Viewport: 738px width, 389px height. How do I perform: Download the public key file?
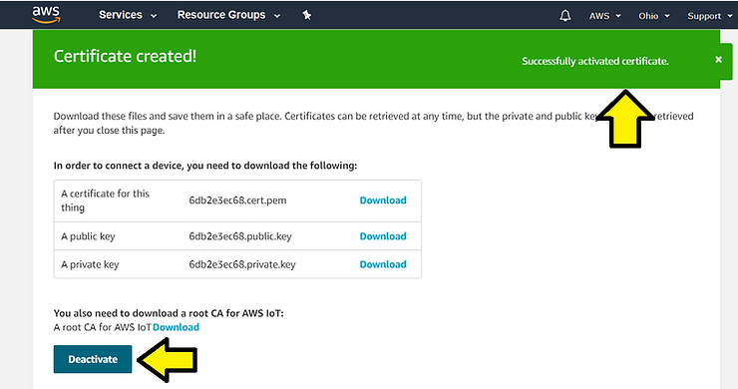pyautogui.click(x=383, y=236)
